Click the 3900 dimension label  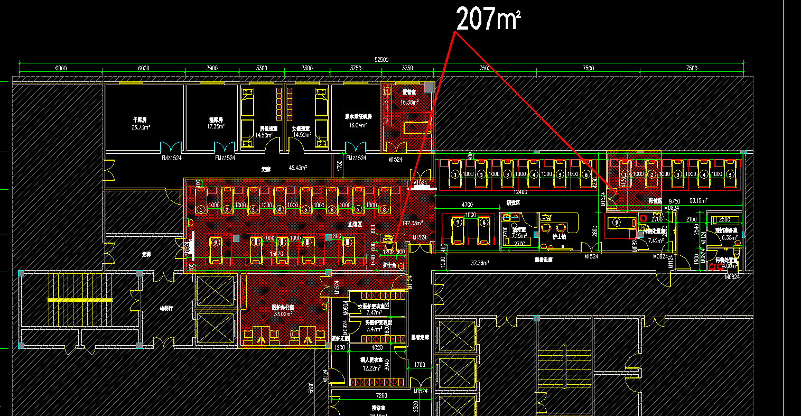coord(211,68)
